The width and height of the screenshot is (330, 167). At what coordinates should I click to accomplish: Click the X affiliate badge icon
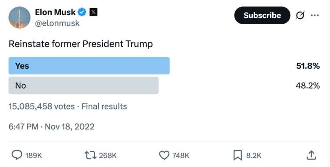pos(93,12)
